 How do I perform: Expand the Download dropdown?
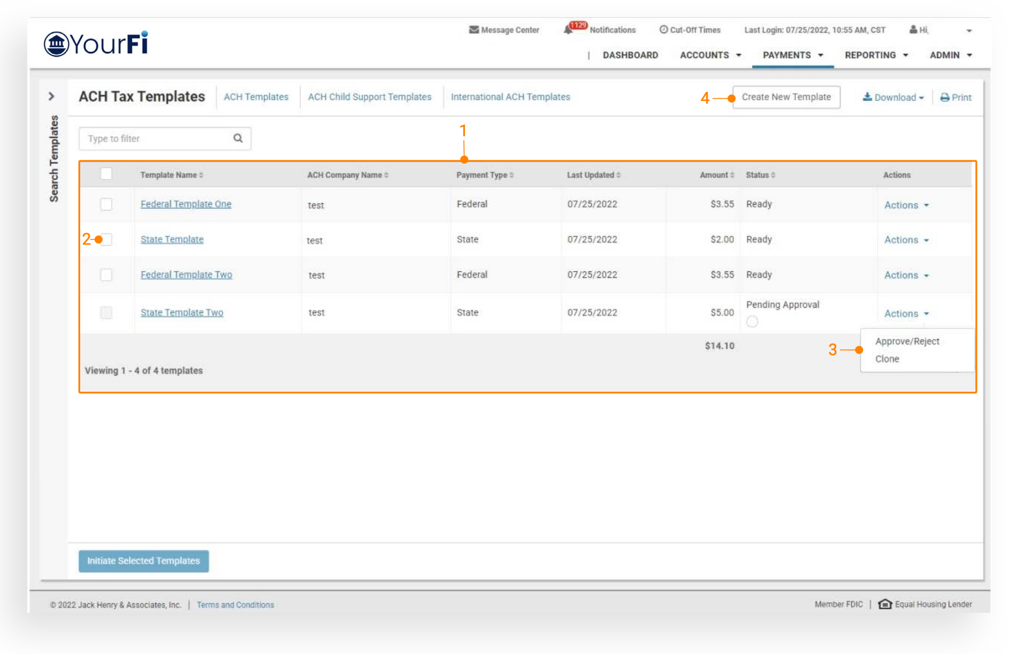(893, 97)
